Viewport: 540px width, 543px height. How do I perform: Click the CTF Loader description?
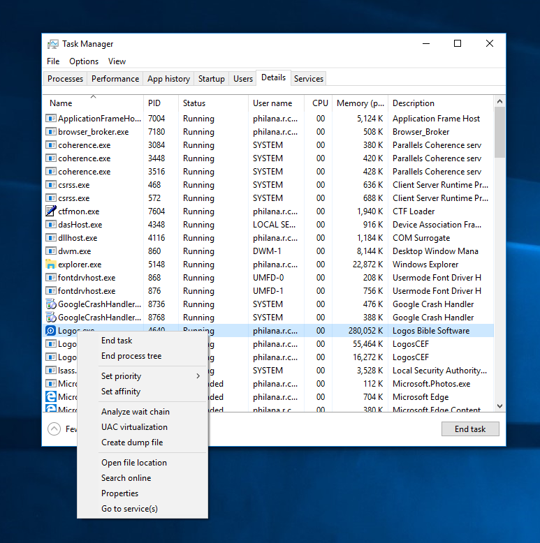[414, 211]
